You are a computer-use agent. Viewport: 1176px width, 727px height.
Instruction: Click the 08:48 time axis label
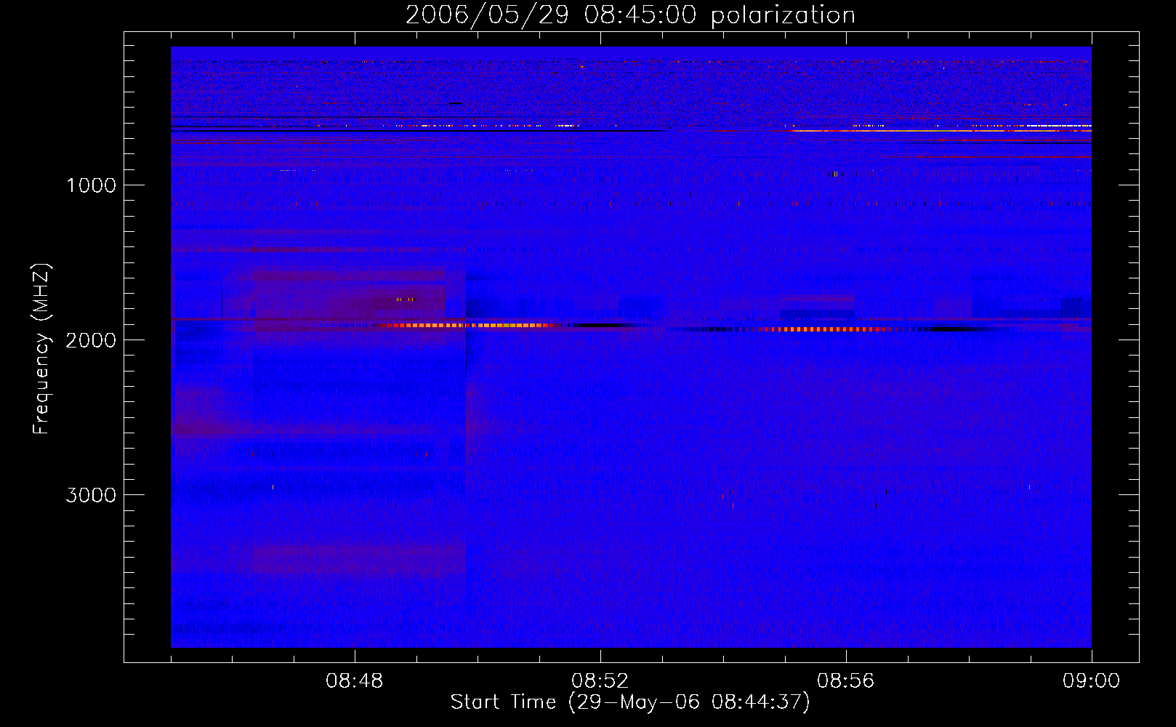click(355, 681)
